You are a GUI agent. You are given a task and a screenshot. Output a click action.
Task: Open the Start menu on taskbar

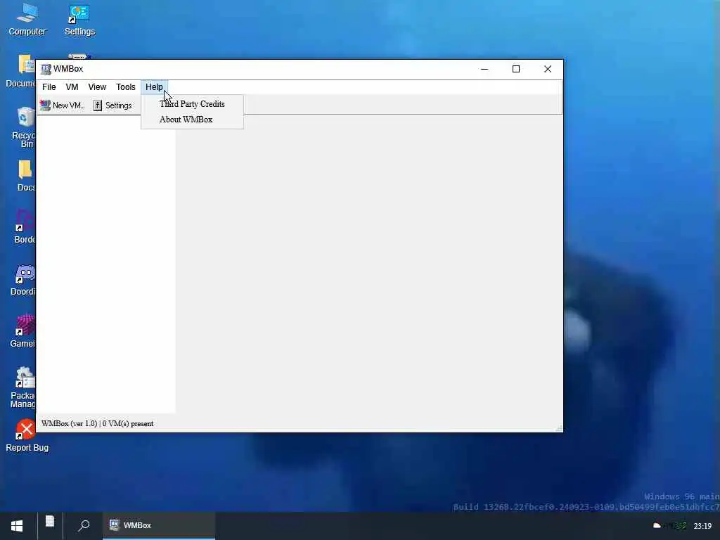pyautogui.click(x=17, y=526)
